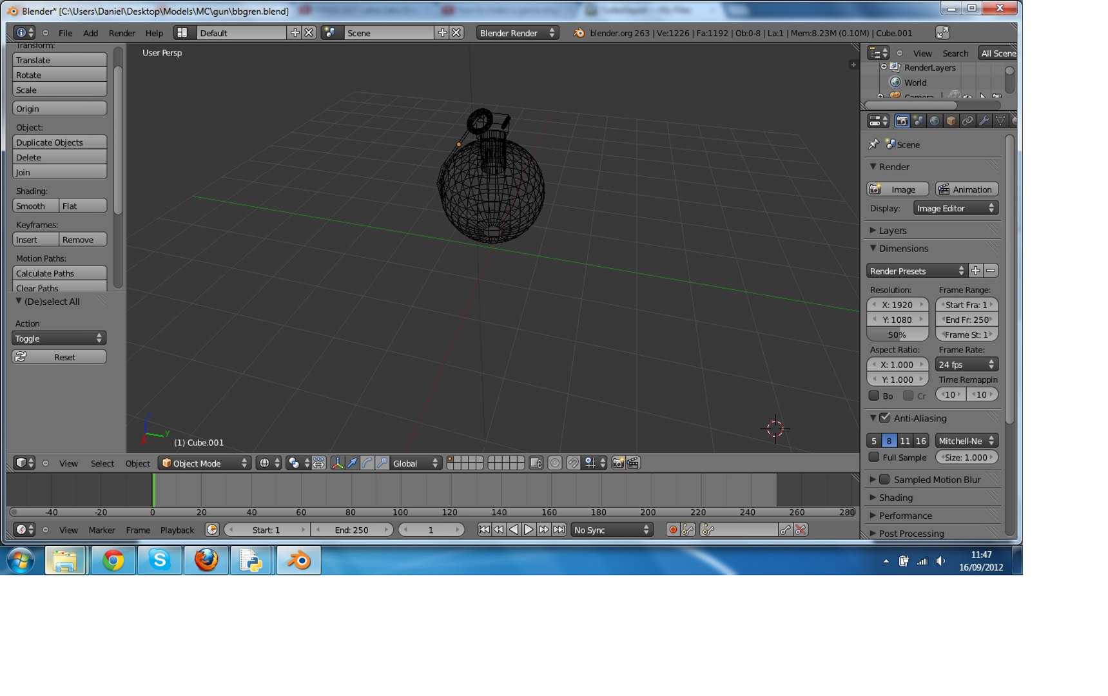Select the translate manipulator arrow icon
The width and height of the screenshot is (1108, 696).
click(x=352, y=463)
